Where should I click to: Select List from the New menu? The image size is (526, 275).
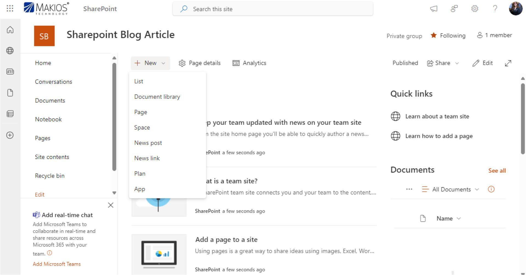point(167,81)
